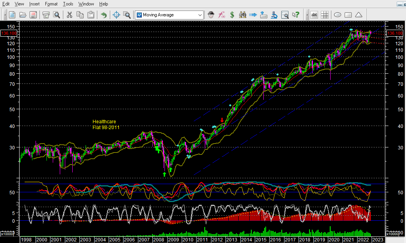Viewport: 406px width, 243px height.
Task: Toggle the abc text annotation tool
Action: point(314,15)
